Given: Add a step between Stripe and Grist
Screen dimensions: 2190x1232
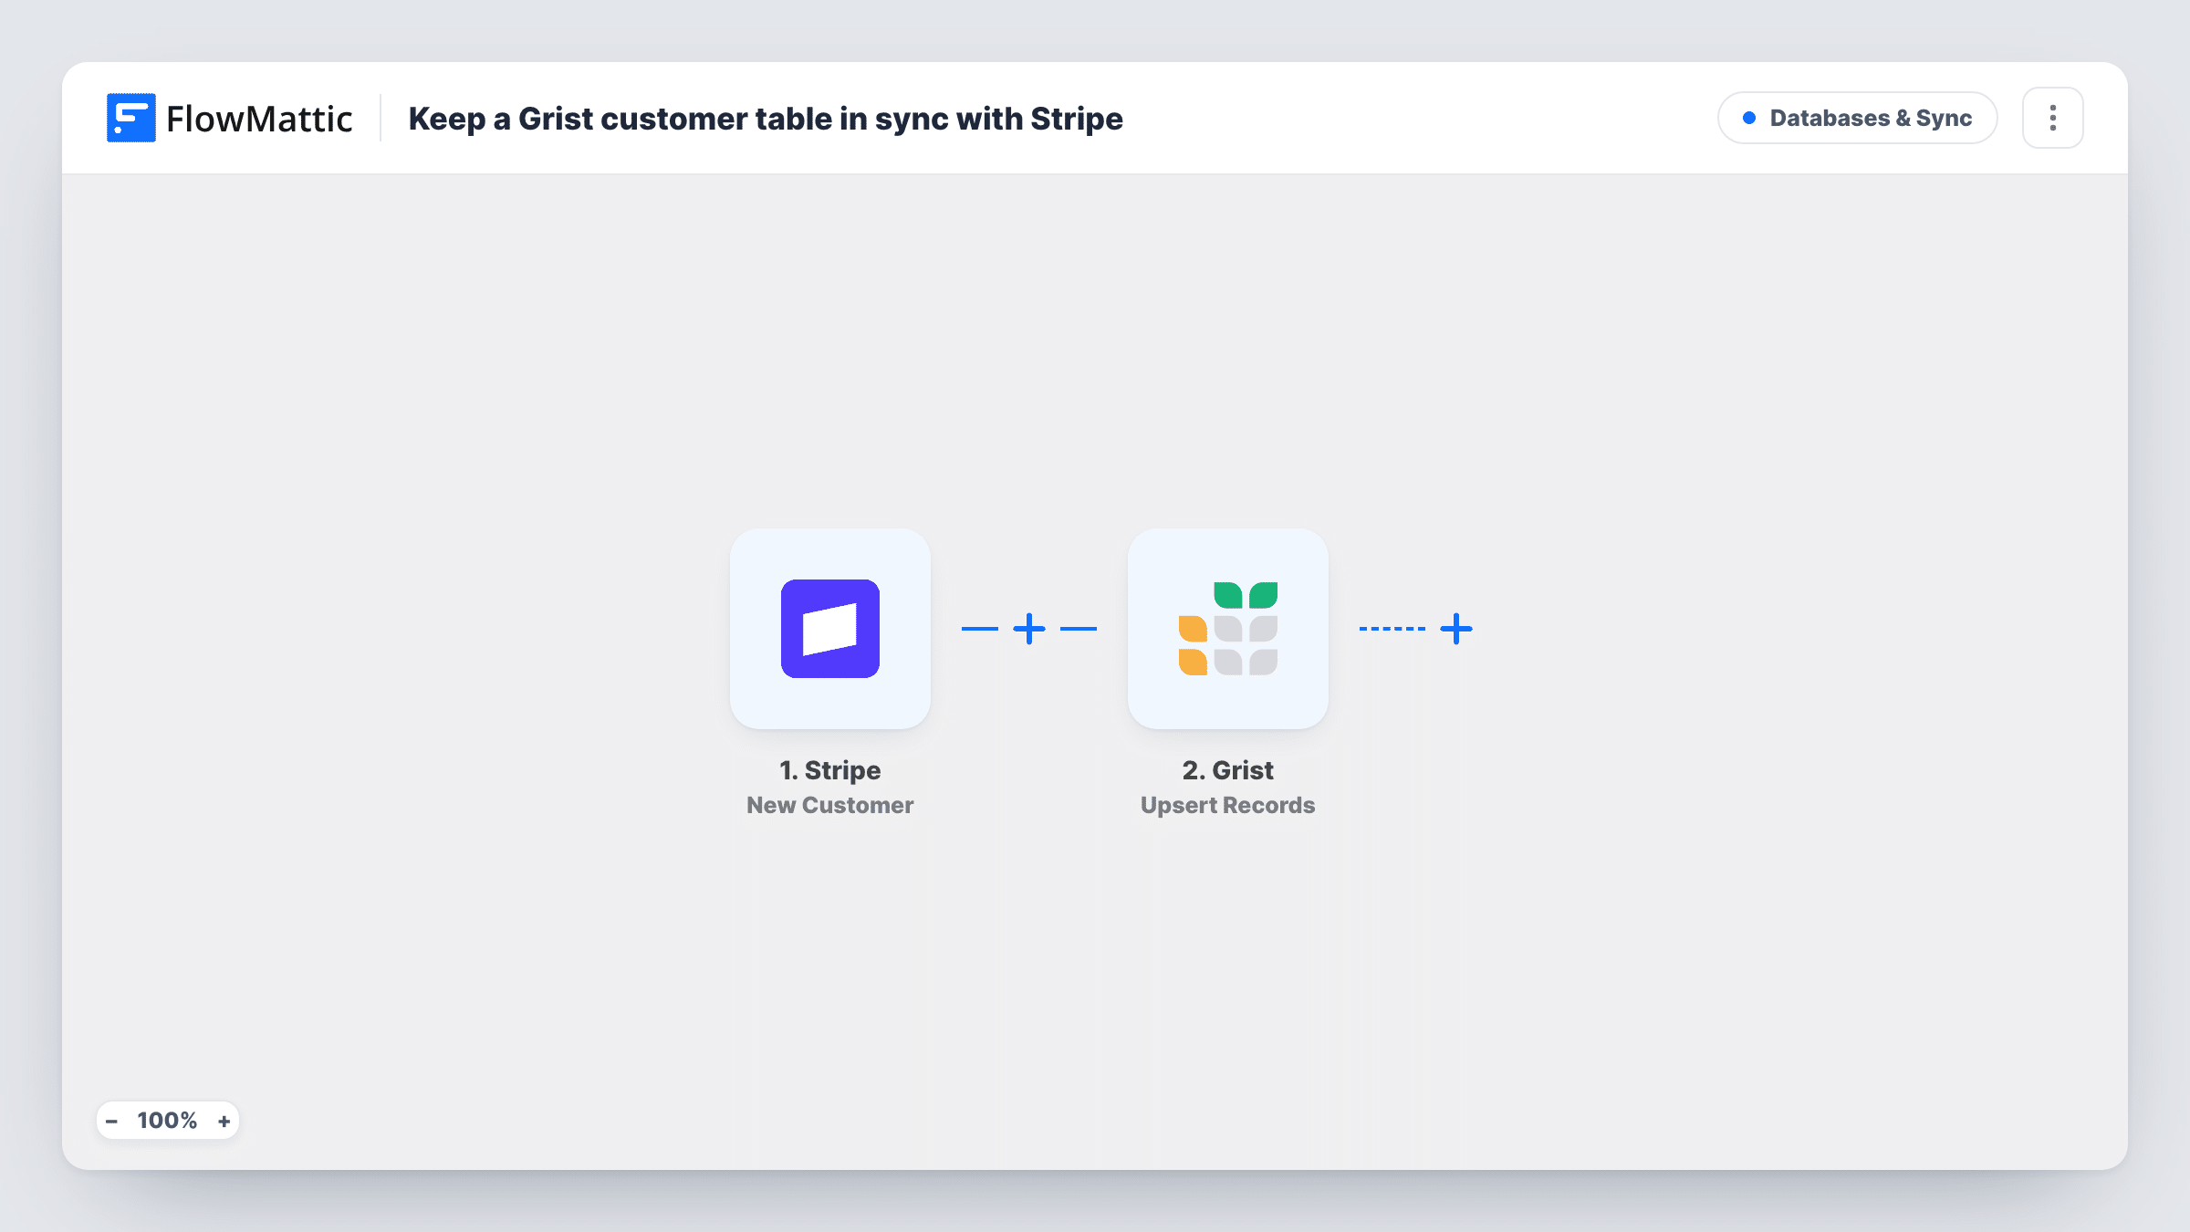Looking at the screenshot, I should click(x=1029, y=629).
